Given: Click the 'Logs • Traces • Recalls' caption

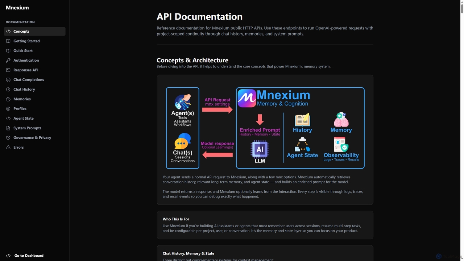Looking at the screenshot, I should click(341, 160).
